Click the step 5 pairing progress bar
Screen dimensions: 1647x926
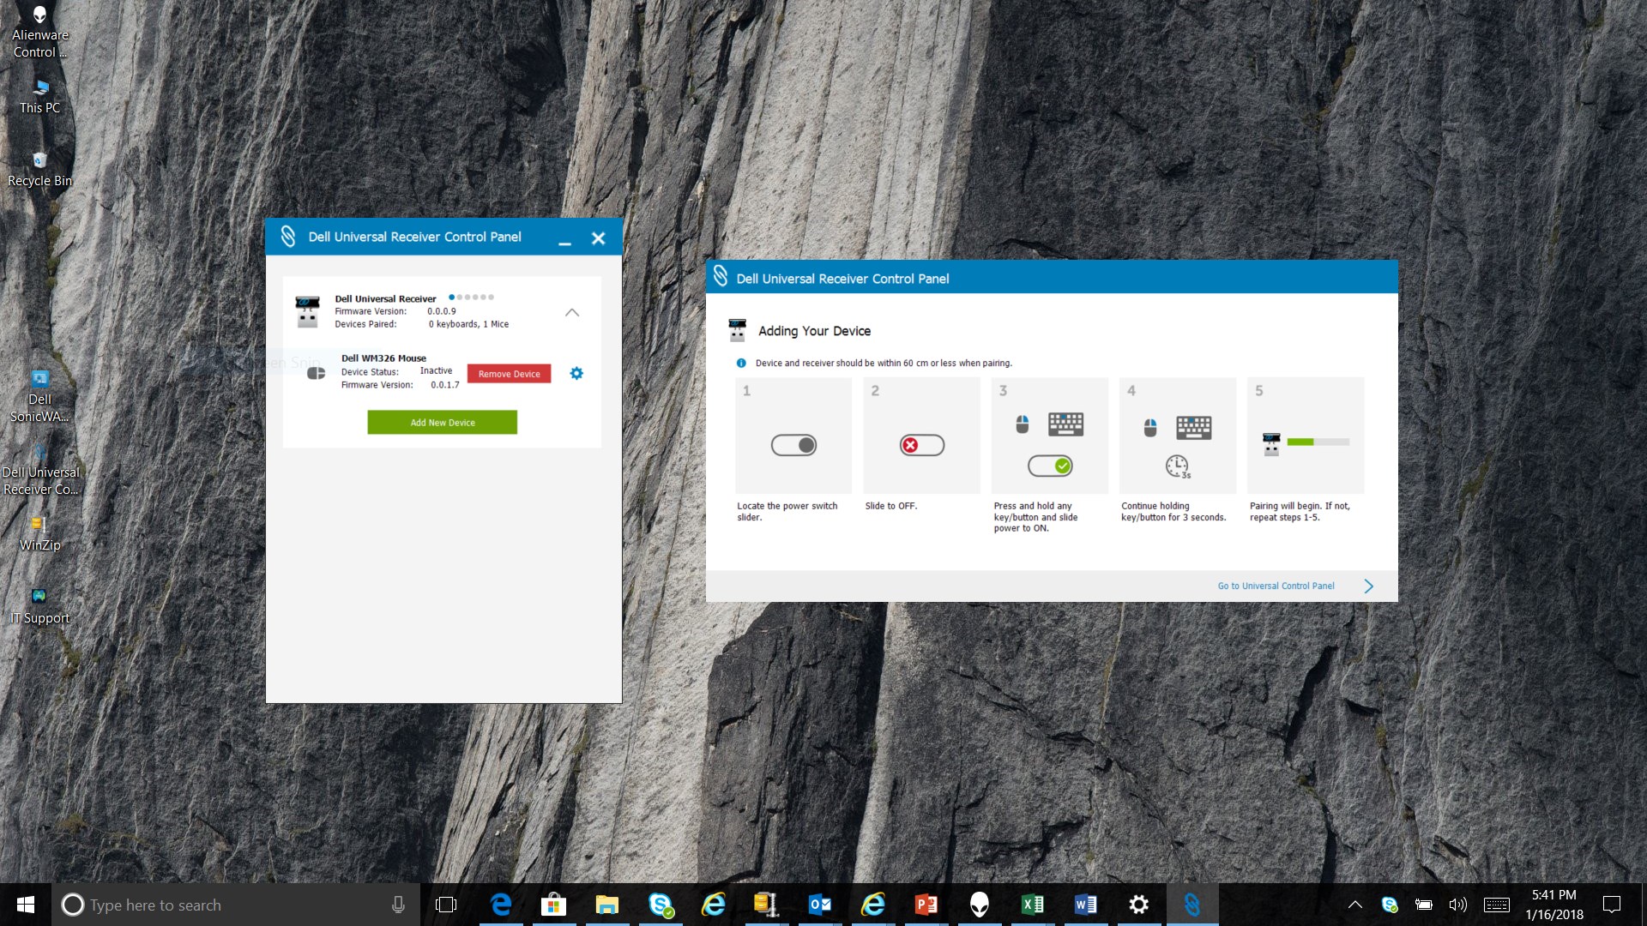1318,442
